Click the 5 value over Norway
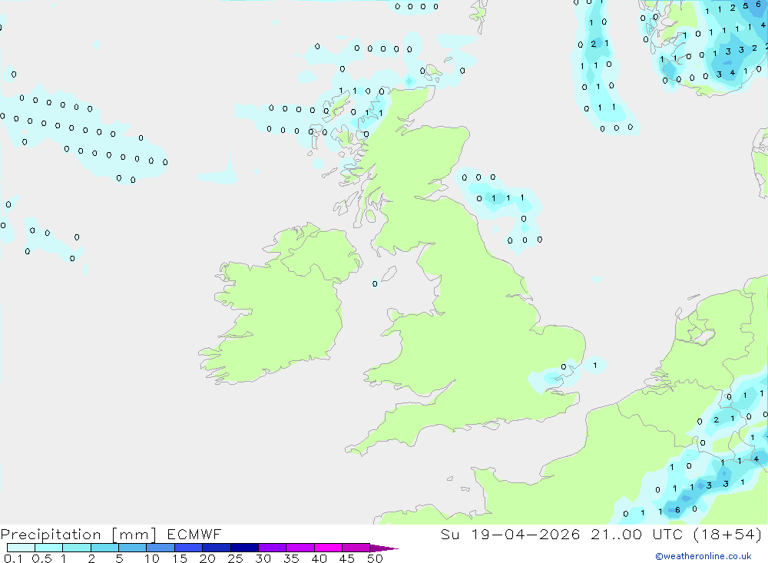The image size is (768, 563). [x=746, y=6]
